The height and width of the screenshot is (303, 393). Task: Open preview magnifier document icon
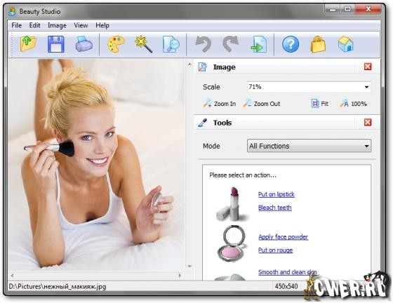(x=171, y=44)
